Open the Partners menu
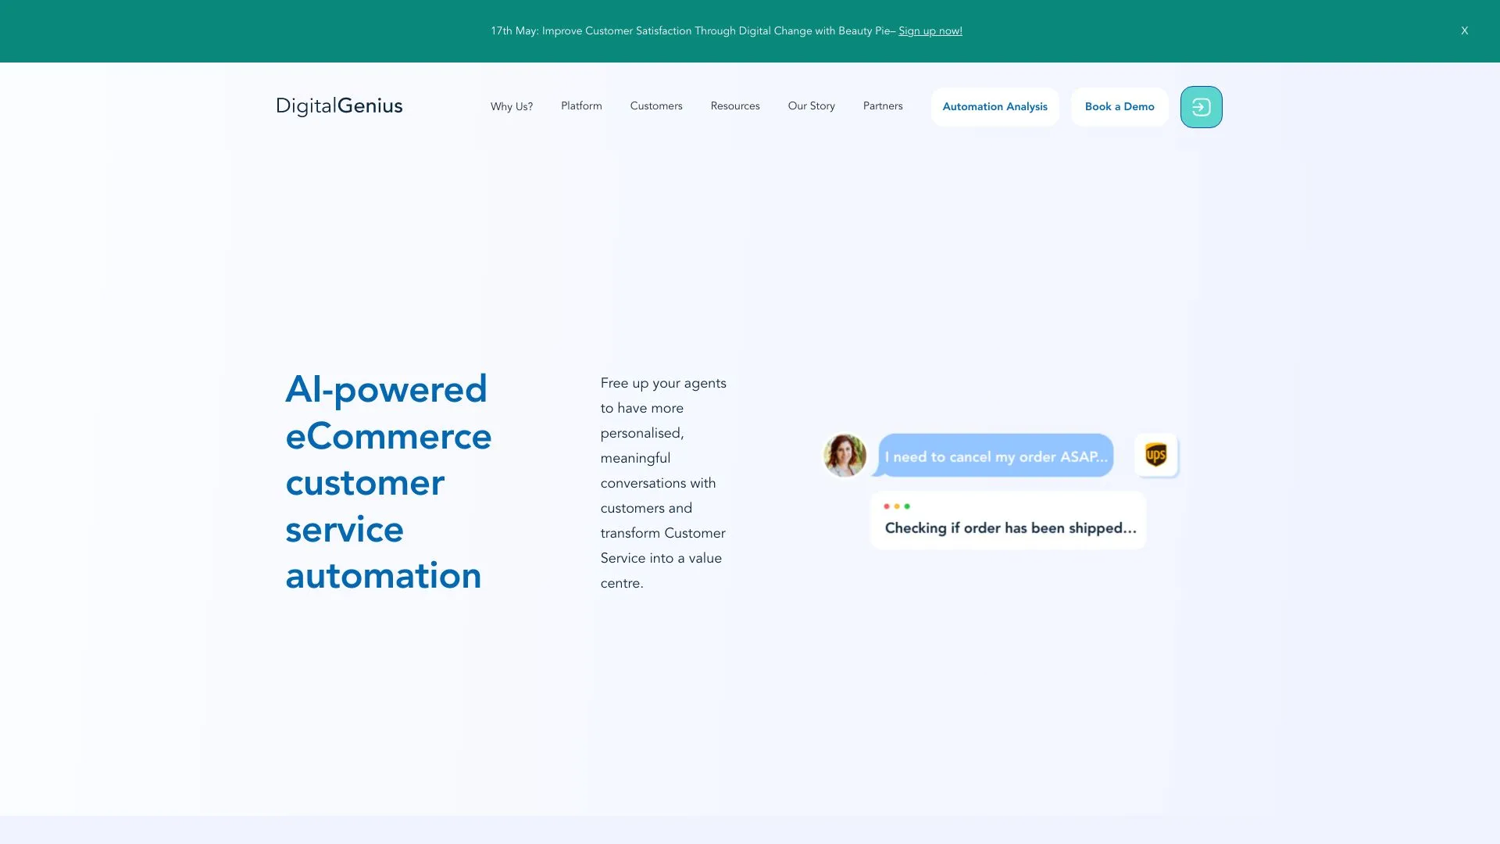This screenshot has width=1500, height=844. pyautogui.click(x=882, y=106)
